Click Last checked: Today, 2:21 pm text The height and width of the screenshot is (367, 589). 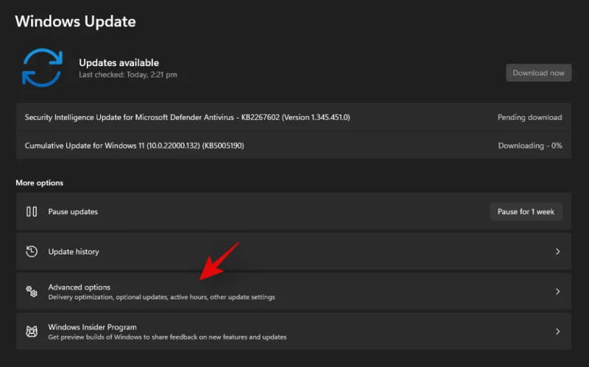pos(127,75)
